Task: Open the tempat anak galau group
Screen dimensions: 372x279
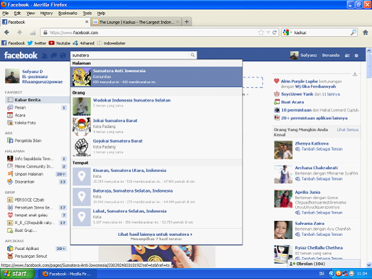Action: click(31, 215)
